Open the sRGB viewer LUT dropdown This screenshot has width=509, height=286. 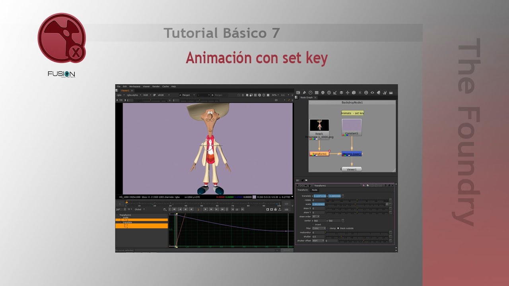tap(164, 95)
